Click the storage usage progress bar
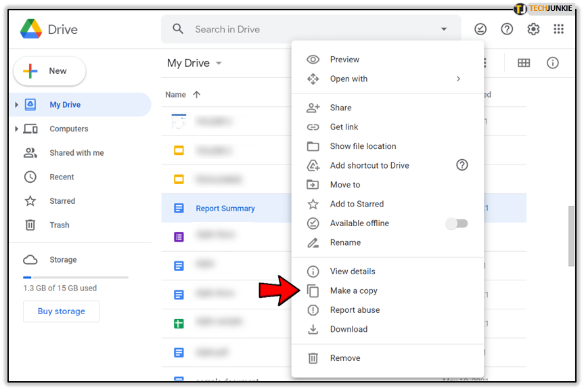The image size is (584, 390). coord(75,277)
